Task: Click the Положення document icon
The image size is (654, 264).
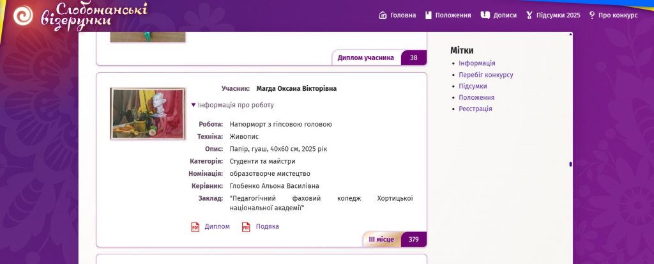Action: pyautogui.click(x=429, y=15)
